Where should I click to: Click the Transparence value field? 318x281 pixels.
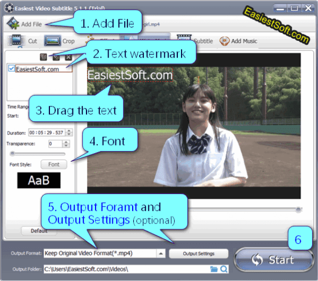pyautogui.click(x=55, y=143)
